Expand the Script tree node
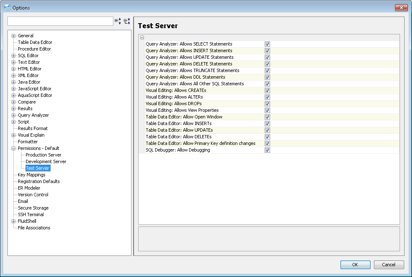The height and width of the screenshot is (277, 412). pos(13,122)
